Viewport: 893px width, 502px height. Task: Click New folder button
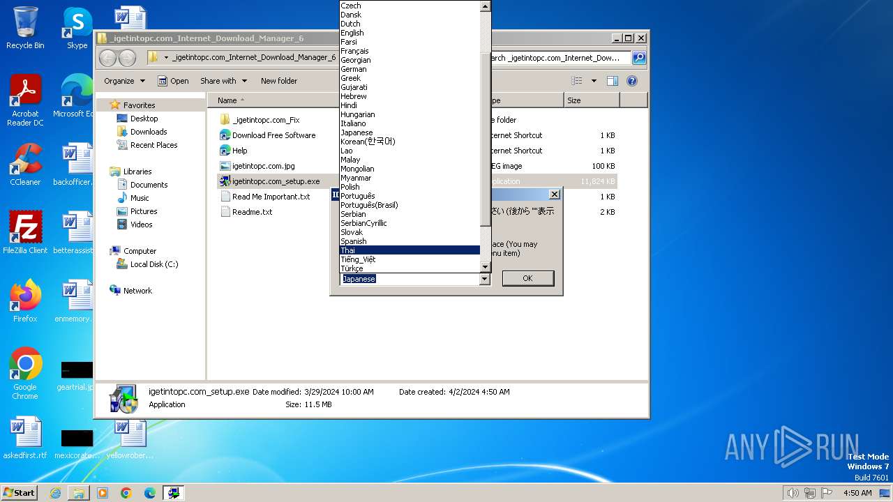279,81
